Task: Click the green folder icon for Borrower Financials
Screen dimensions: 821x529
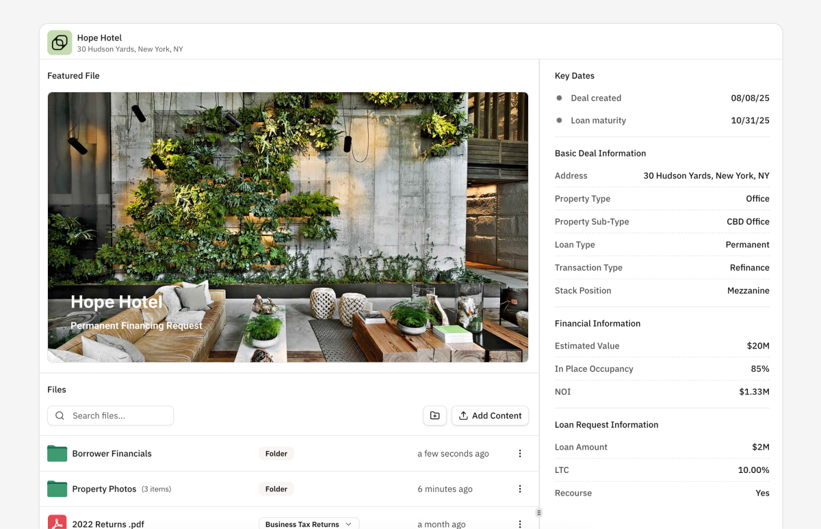Action: point(57,453)
